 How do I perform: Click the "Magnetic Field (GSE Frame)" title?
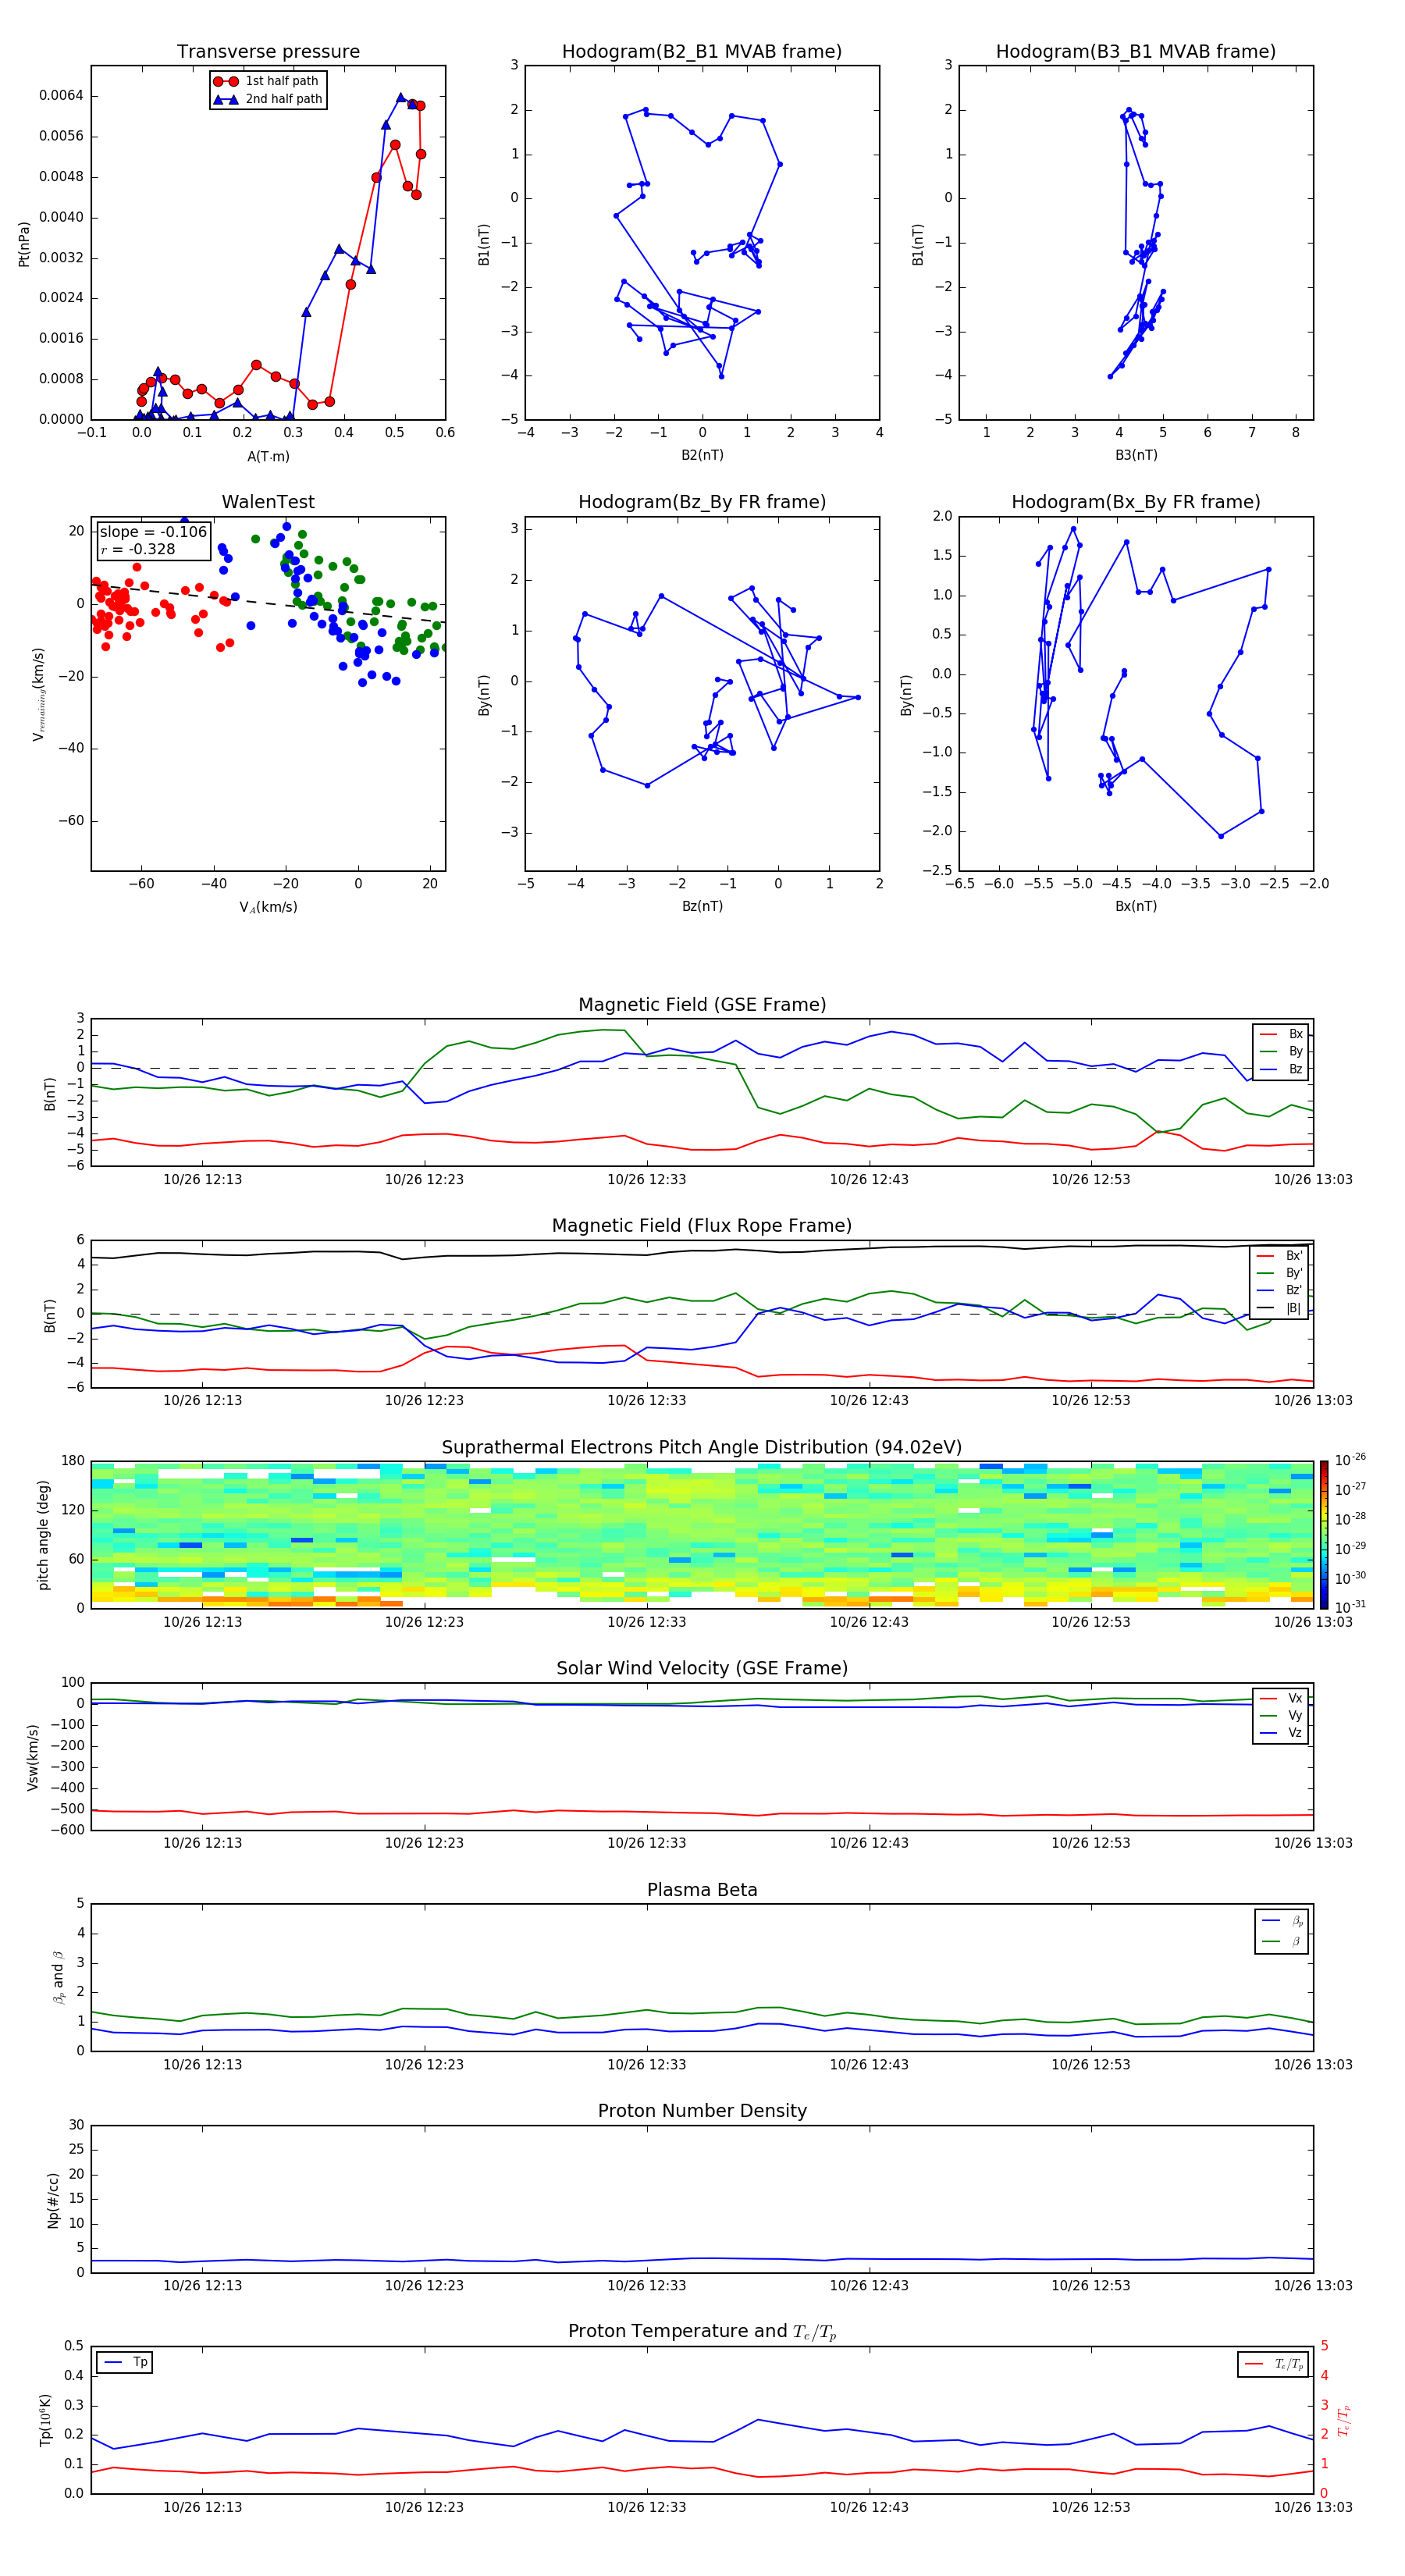[x=702, y=1005]
